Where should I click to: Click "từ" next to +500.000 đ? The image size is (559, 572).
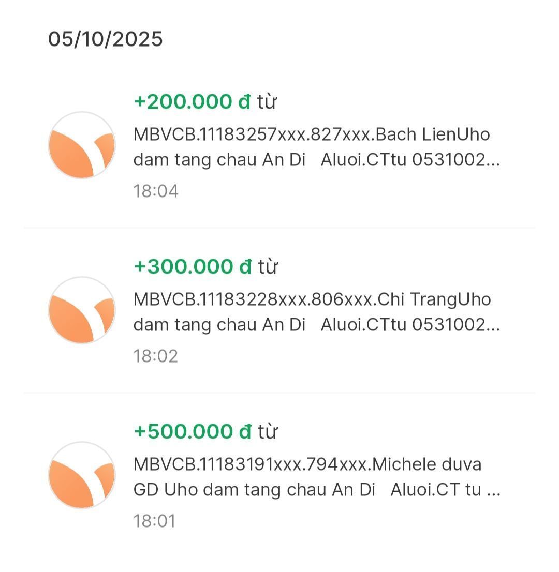268,431
